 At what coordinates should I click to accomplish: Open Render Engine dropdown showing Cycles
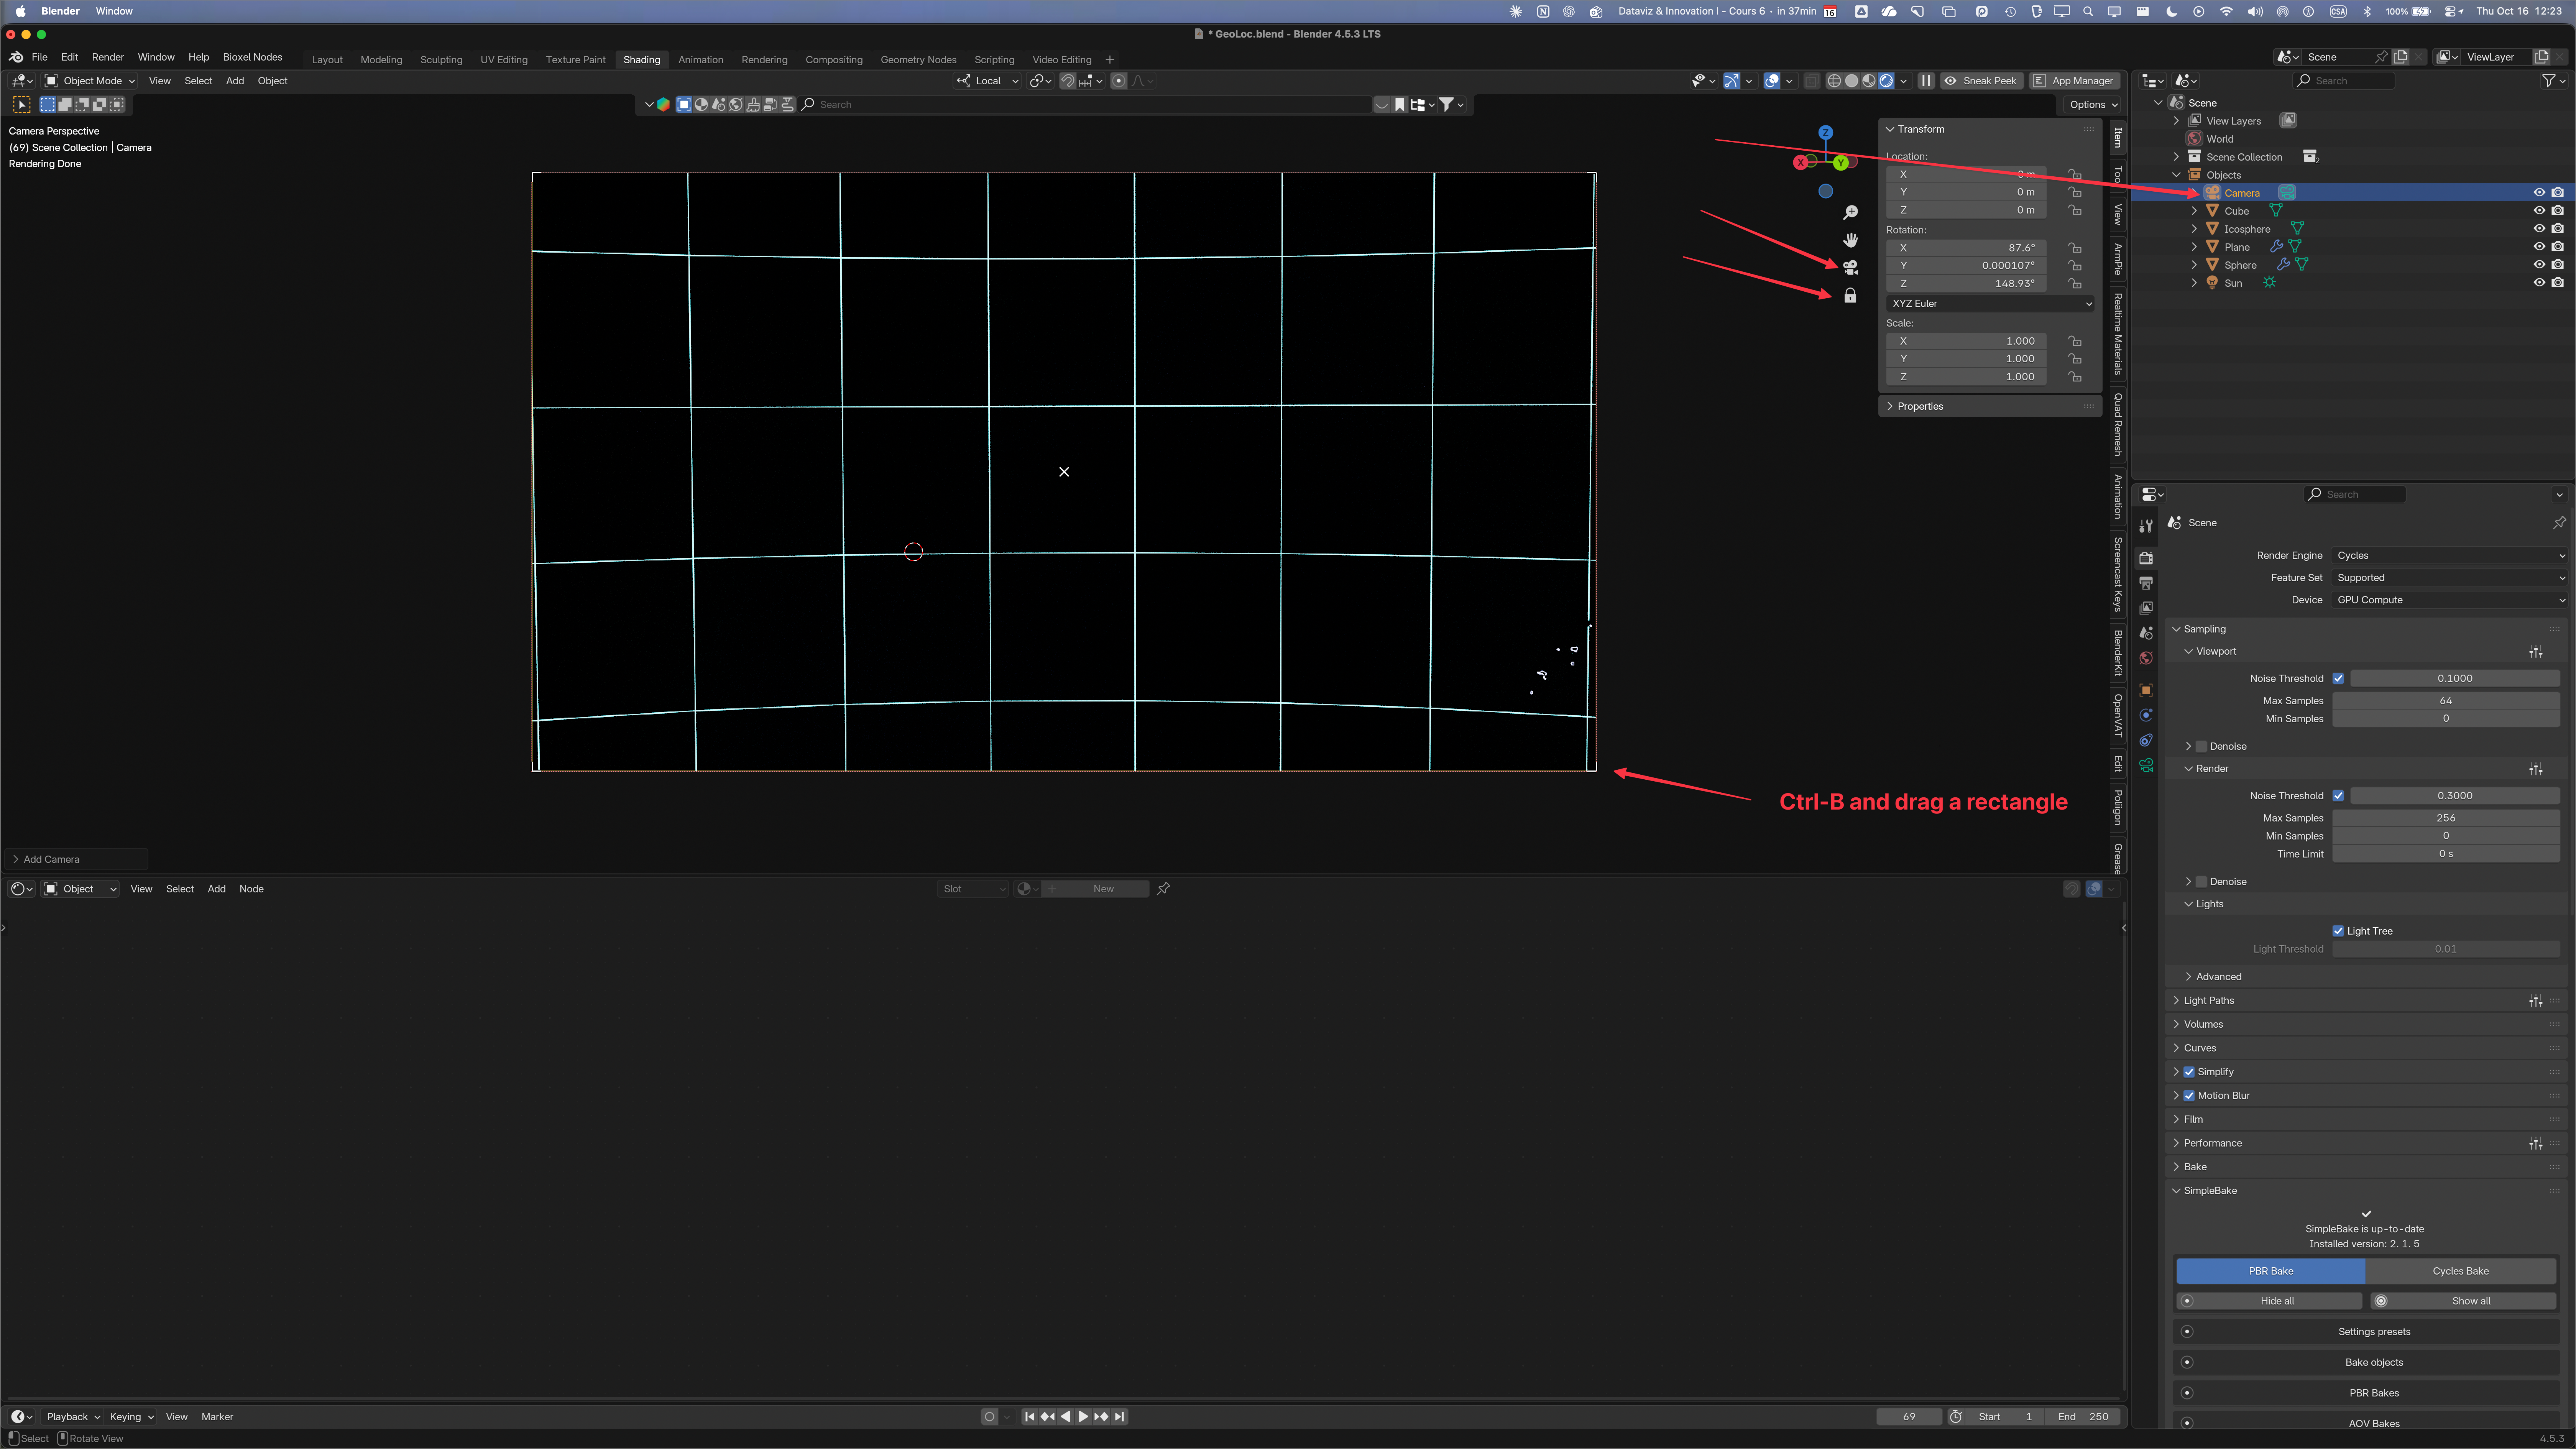[2449, 556]
